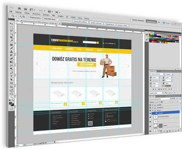The image size is (182, 150).
Task: Select the Crop tool
Action: tap(11, 37)
